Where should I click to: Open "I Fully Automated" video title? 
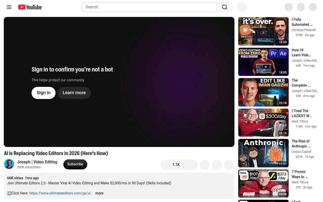302,22
